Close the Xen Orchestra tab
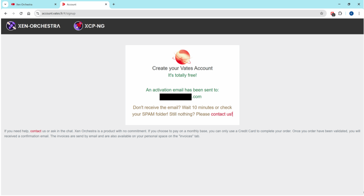 55,4
